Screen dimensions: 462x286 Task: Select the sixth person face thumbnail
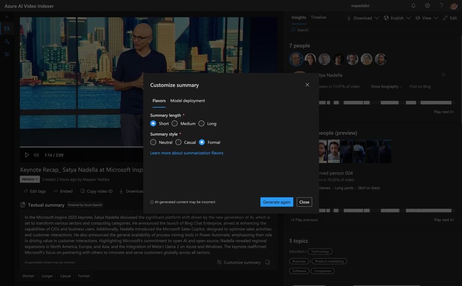367,59
